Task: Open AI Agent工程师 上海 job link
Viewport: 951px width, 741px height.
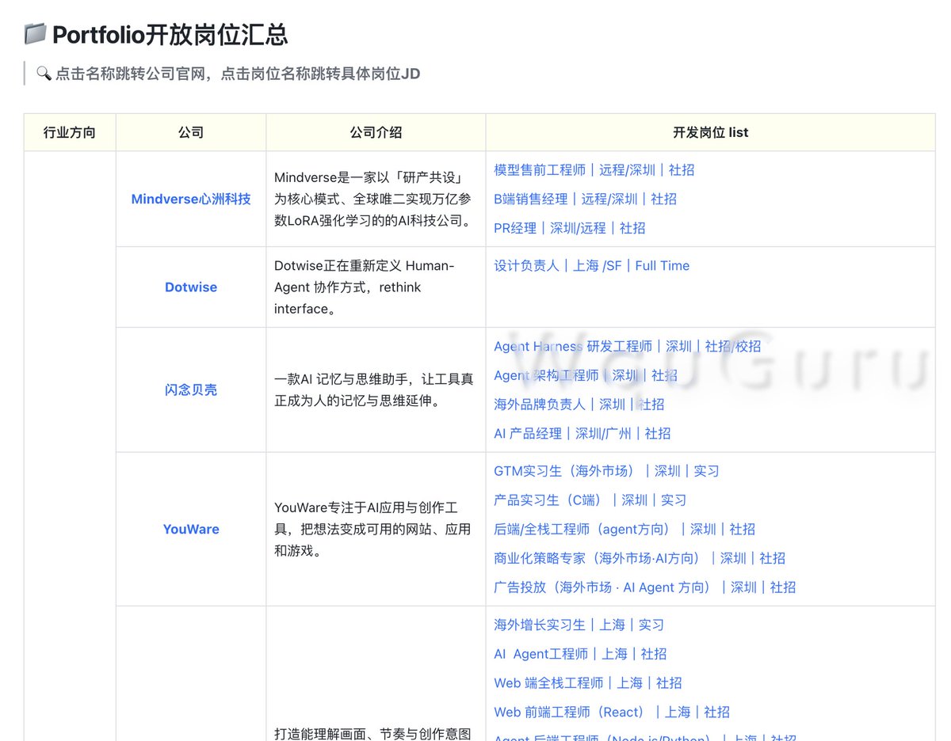Action: (580, 654)
